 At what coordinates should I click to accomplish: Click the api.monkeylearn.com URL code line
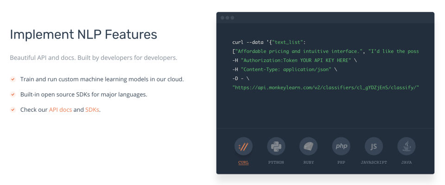(326, 87)
